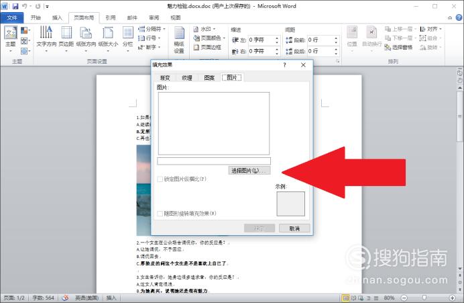The width and height of the screenshot is (464, 303).
Task: Open Line Numbers (行号) menu
Action: 150,38
